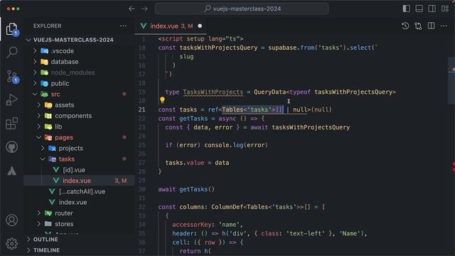The width and height of the screenshot is (455, 256).
Task: Split the editor right
Action: [x=432, y=26]
